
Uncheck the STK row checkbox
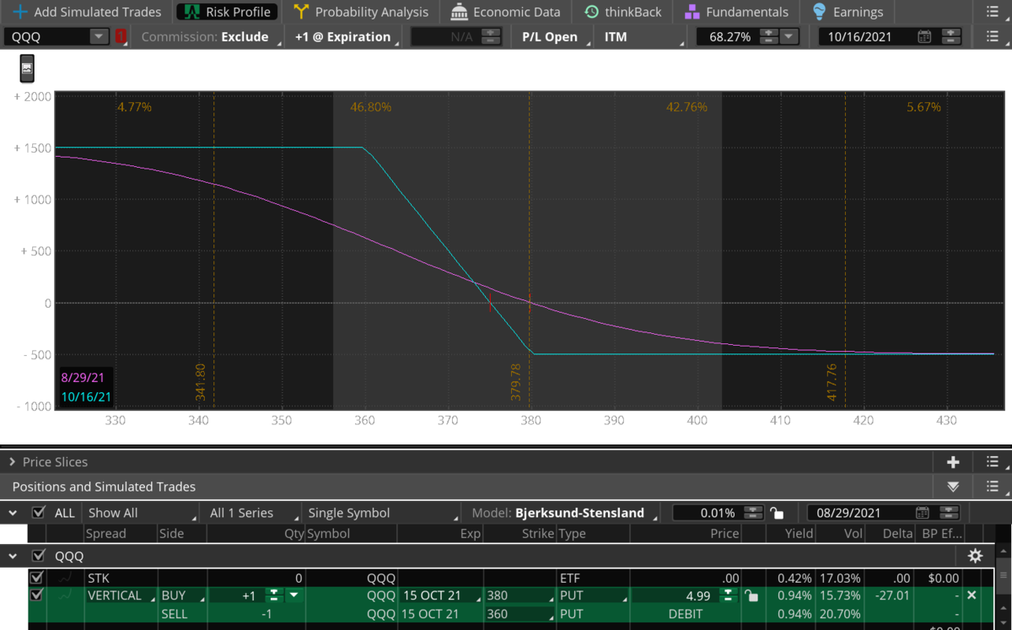pyautogui.click(x=36, y=579)
